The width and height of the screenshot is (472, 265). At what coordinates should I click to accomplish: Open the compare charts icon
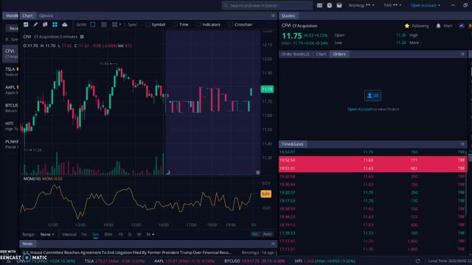click(45, 24)
